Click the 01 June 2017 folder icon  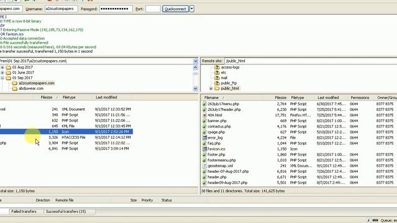8,72
